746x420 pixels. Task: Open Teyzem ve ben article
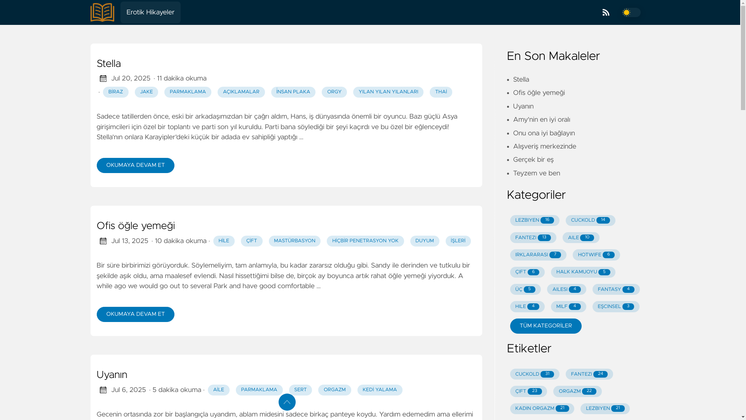click(x=536, y=173)
